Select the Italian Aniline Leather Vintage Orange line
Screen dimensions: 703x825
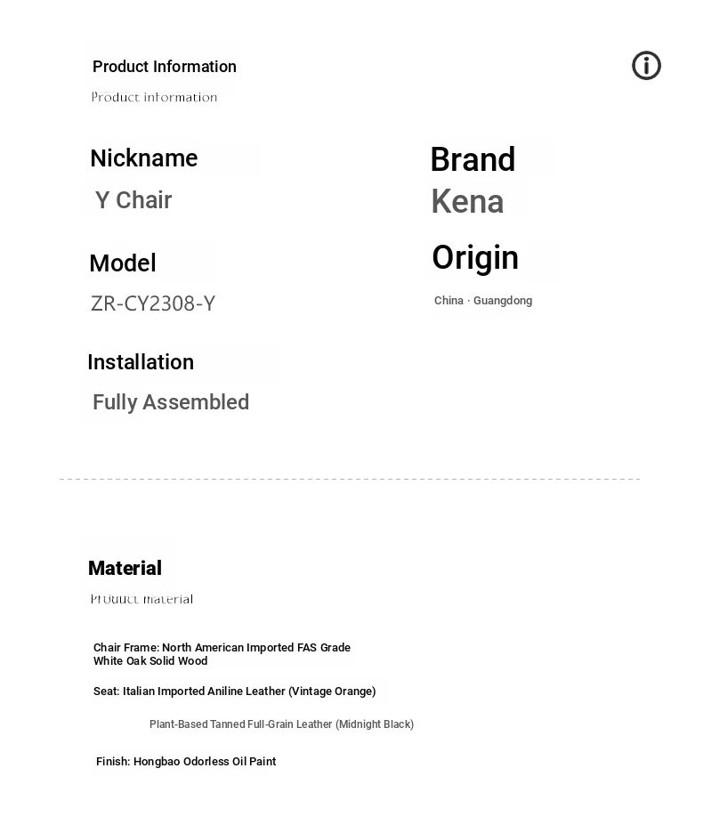tap(234, 692)
